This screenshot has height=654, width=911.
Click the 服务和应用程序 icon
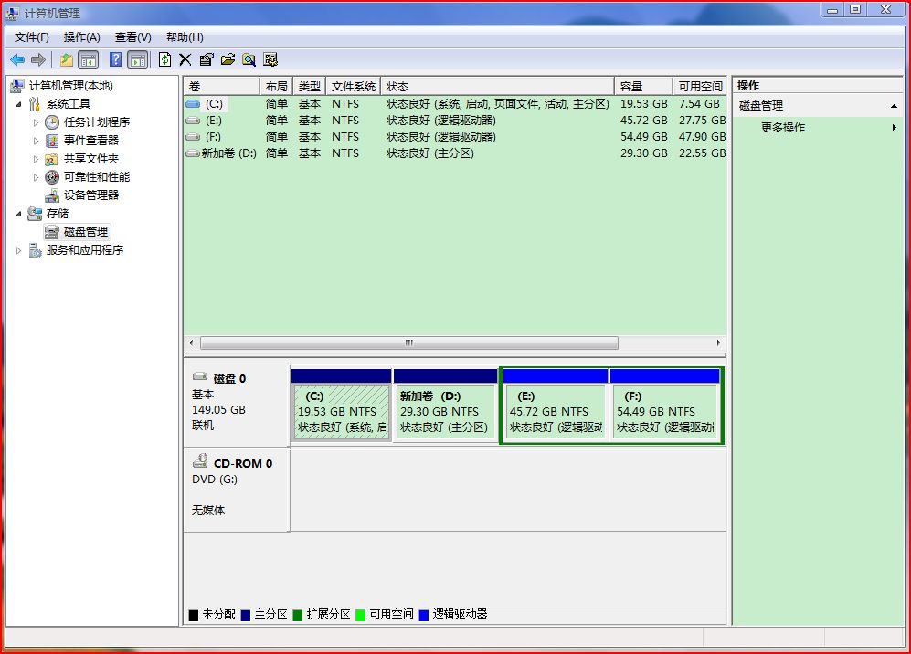click(36, 250)
